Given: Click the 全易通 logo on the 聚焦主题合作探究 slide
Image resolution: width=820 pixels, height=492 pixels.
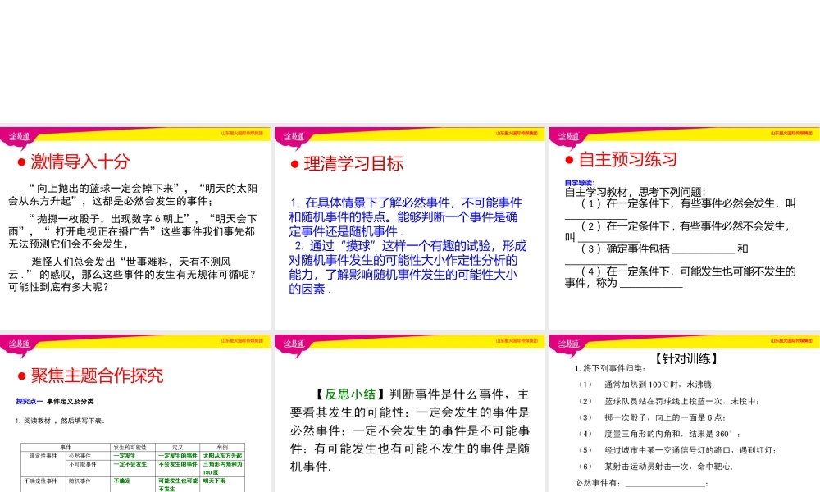Looking at the screenshot, I should (18, 343).
